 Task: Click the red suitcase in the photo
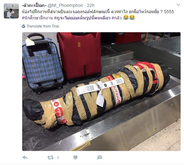(79, 56)
